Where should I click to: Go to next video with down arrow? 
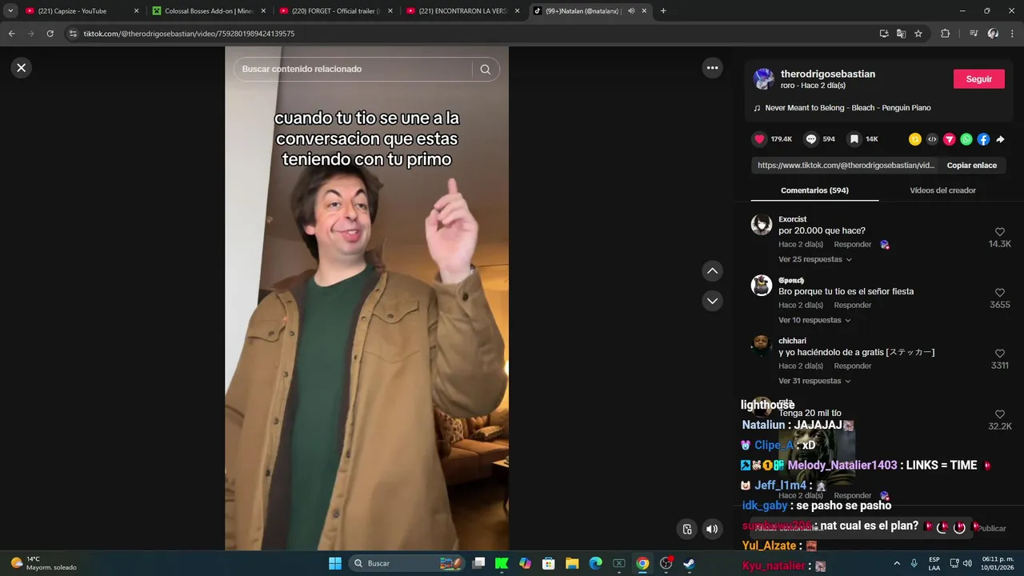(x=712, y=301)
